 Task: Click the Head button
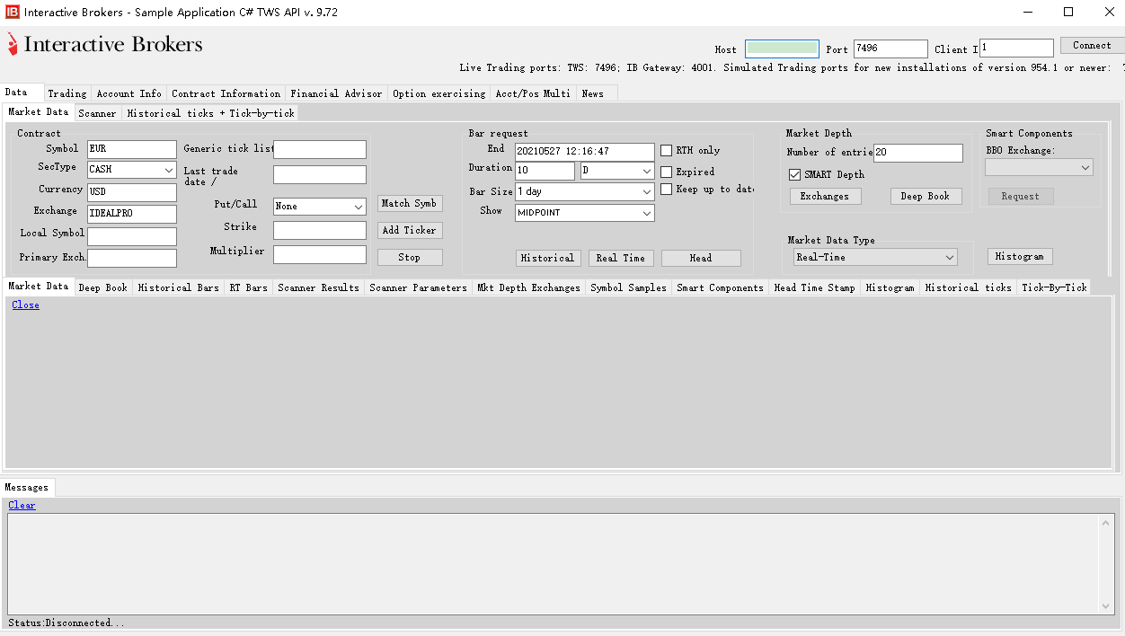[x=701, y=259]
